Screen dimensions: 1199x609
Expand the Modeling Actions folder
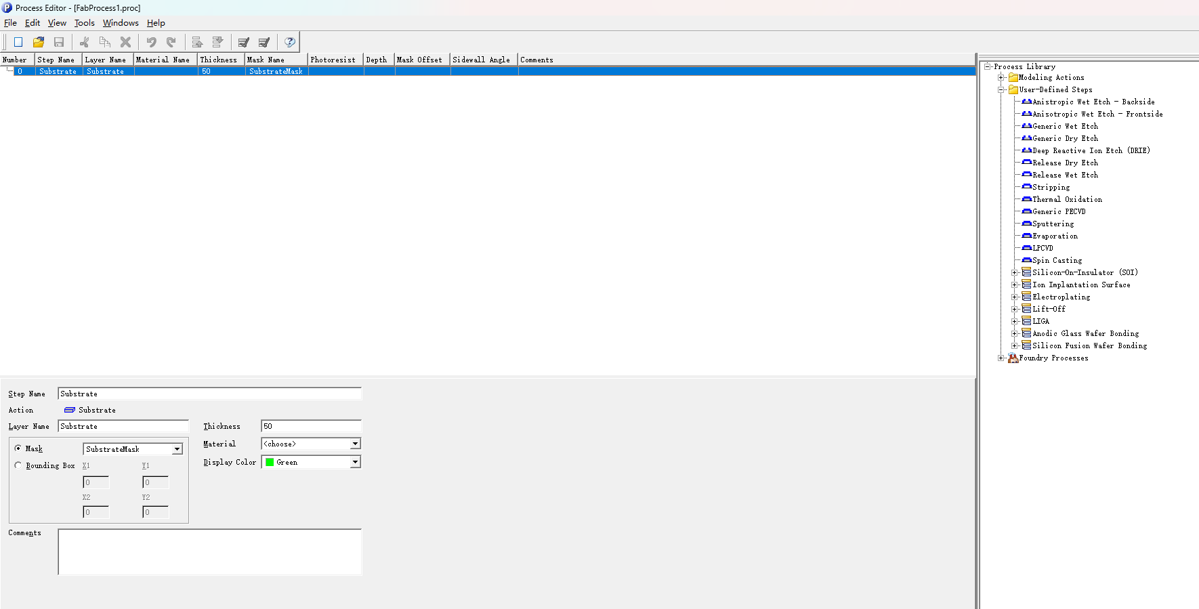coord(1001,77)
